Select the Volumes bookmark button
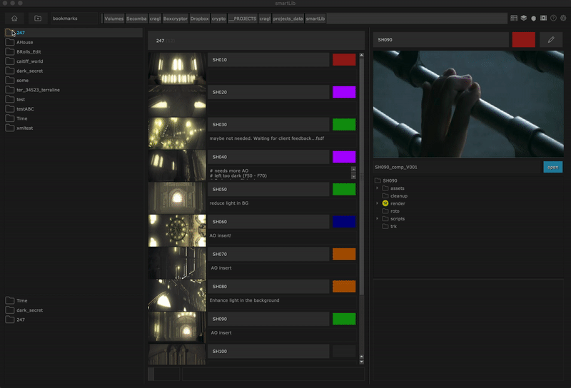The width and height of the screenshot is (571, 388). 113,18
